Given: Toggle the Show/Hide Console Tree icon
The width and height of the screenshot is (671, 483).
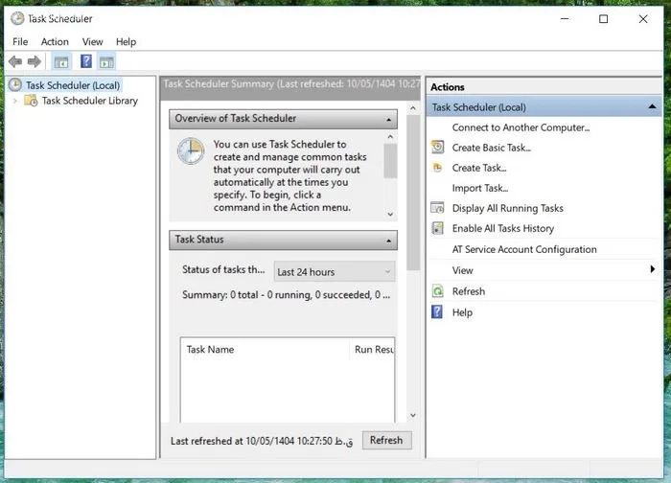Looking at the screenshot, I should point(61,62).
